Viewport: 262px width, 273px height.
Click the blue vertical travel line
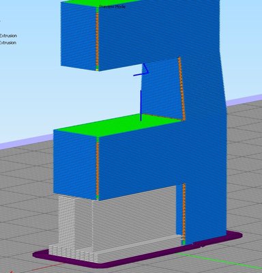(141, 105)
